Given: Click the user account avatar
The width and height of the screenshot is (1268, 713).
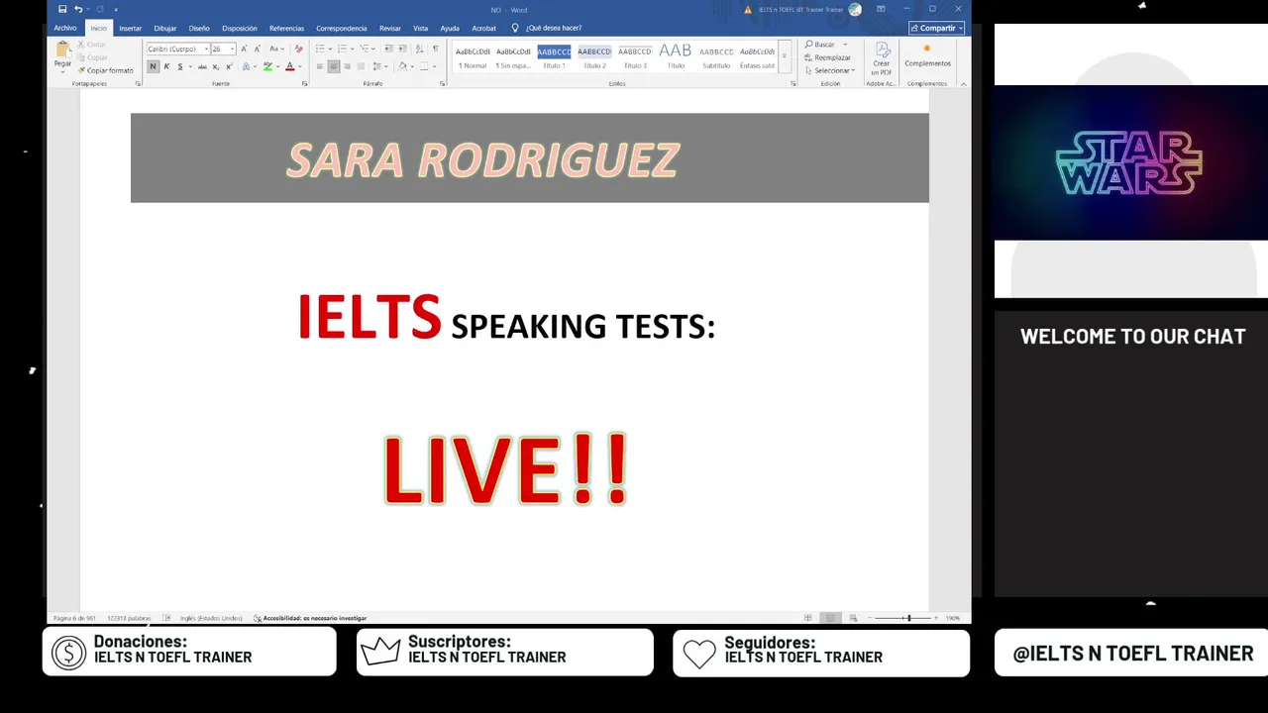Looking at the screenshot, I should coord(855,9).
